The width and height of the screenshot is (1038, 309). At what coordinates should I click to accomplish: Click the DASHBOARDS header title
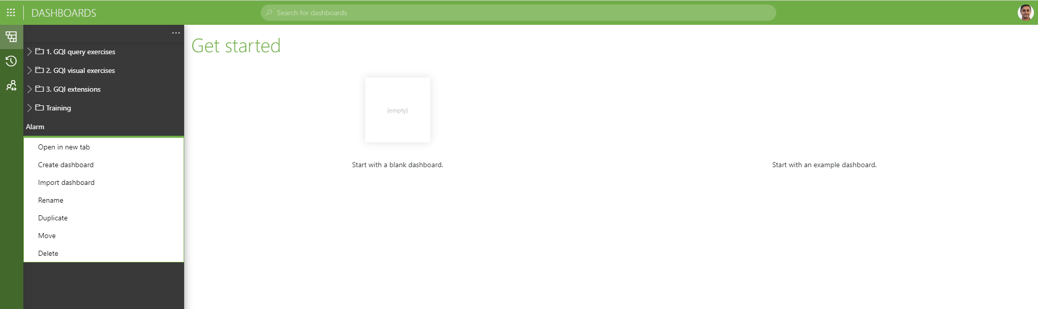point(64,13)
